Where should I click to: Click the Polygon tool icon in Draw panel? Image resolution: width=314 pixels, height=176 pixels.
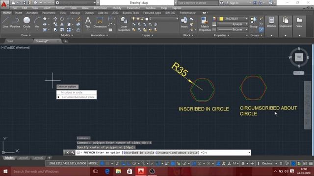[x=45, y=19]
